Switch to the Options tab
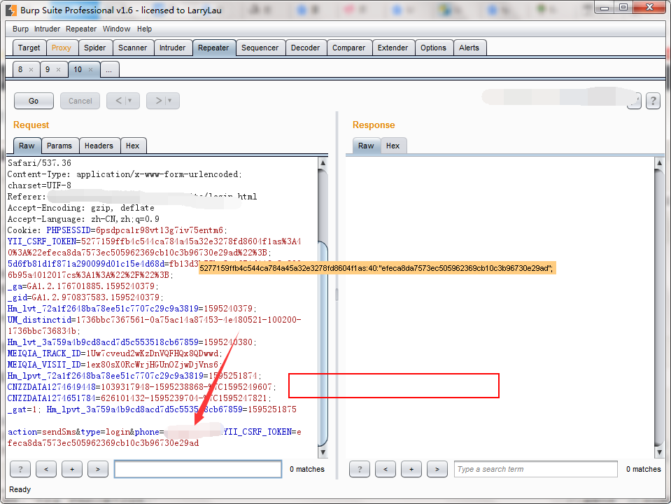 pyautogui.click(x=433, y=48)
